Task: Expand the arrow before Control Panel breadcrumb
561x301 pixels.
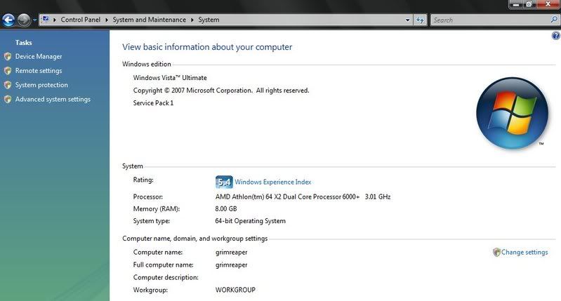Action: [x=54, y=20]
